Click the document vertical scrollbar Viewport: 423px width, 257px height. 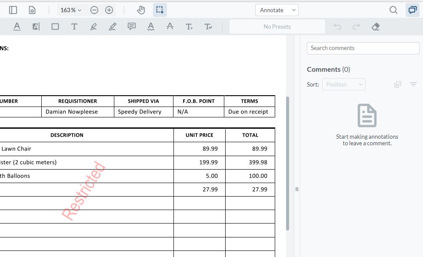coord(287,164)
